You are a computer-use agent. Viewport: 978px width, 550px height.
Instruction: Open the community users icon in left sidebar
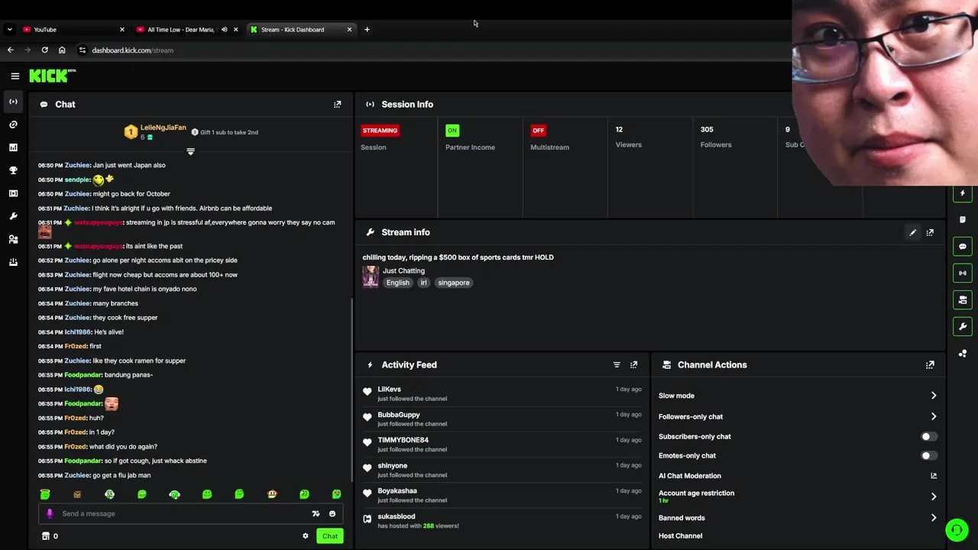pyautogui.click(x=13, y=239)
